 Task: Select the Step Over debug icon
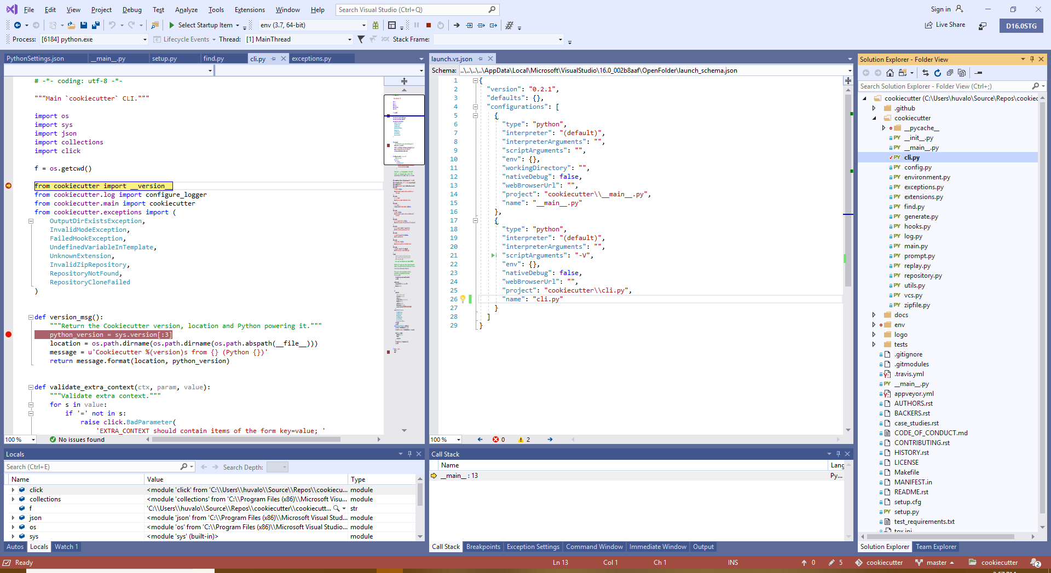[481, 25]
